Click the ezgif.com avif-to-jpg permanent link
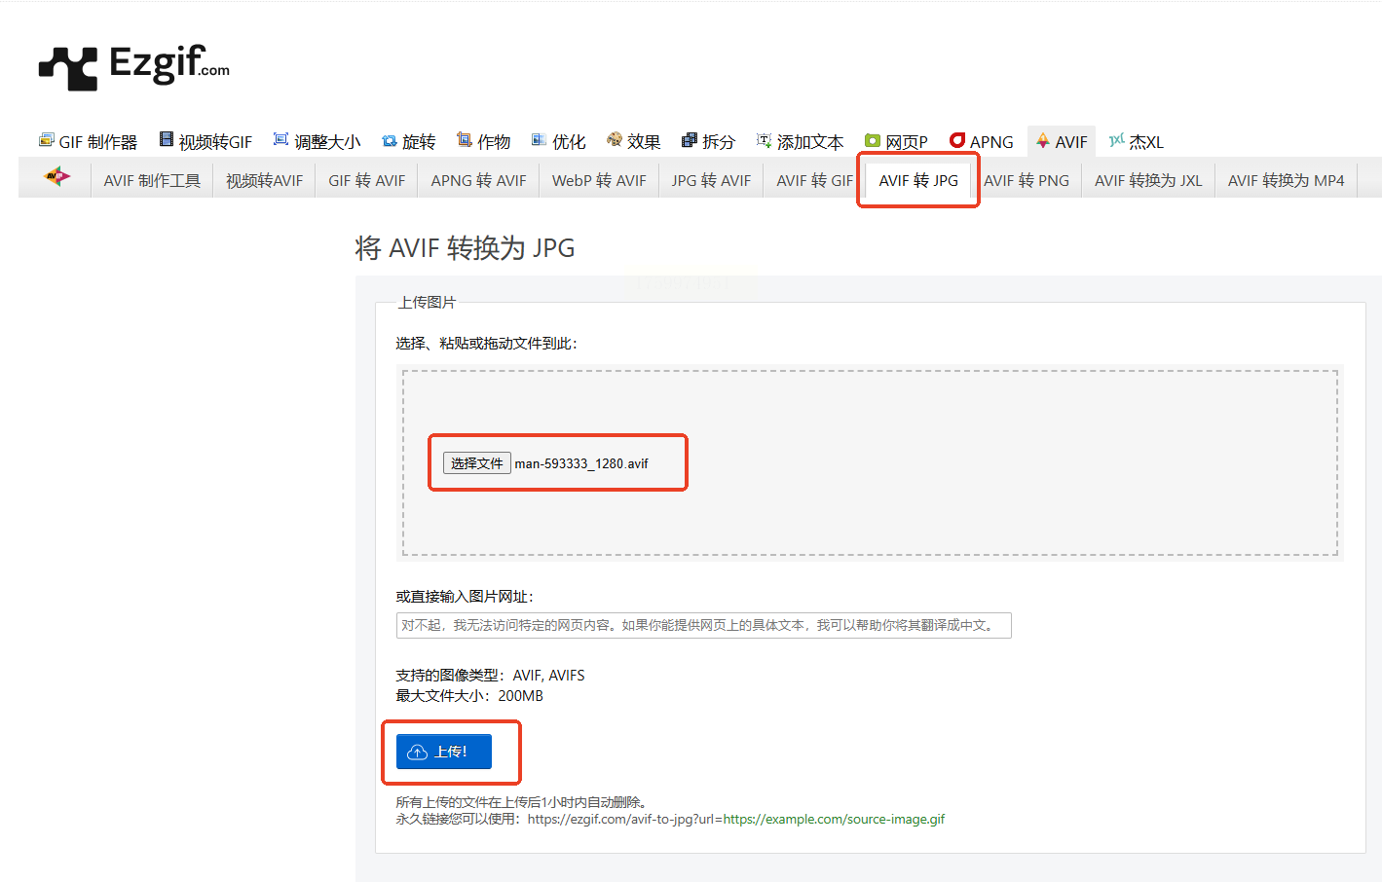 (736, 819)
